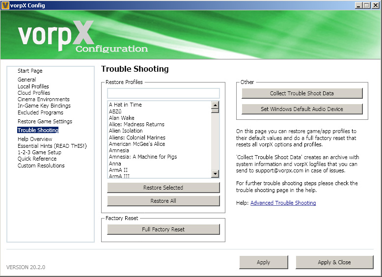Image resolution: width=382 pixels, height=277 pixels.
Task: Click the profile list scrollbar thumb
Action: click(215, 111)
